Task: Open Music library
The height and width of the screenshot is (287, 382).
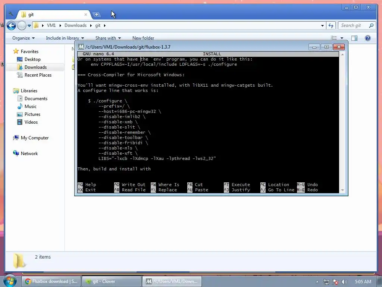Action: 31,107
